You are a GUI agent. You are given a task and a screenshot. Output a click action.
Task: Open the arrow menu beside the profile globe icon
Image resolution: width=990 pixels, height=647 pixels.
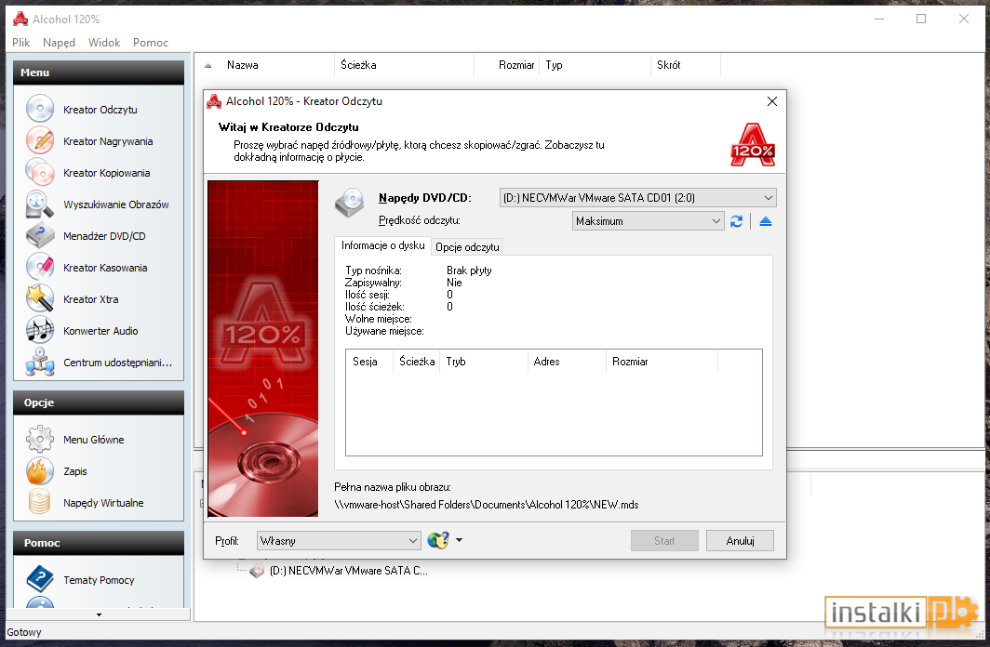459,540
